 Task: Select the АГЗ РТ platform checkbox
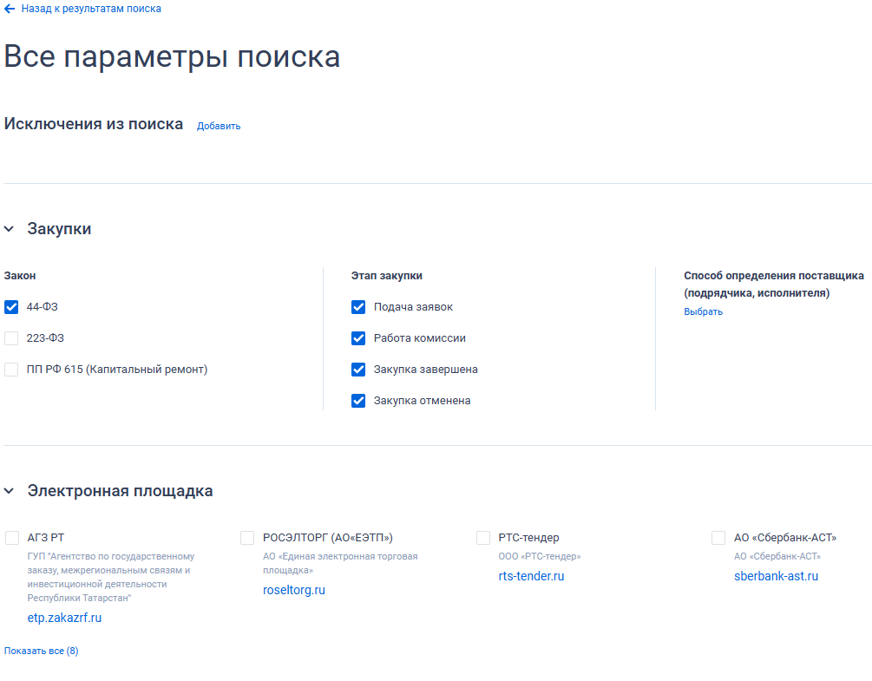point(12,538)
